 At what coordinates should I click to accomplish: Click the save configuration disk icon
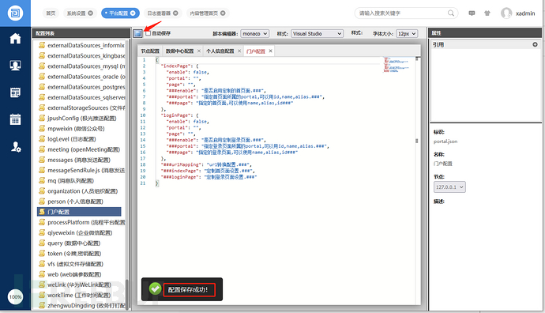pos(137,33)
